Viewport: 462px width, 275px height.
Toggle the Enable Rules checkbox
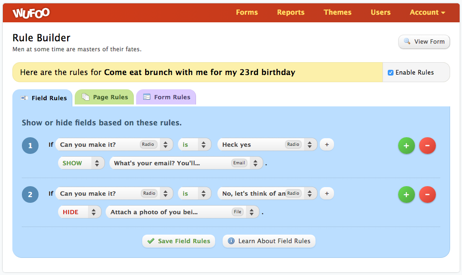(391, 73)
